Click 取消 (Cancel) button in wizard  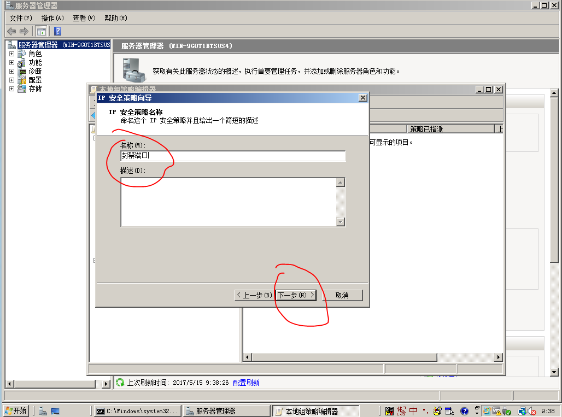[342, 295]
